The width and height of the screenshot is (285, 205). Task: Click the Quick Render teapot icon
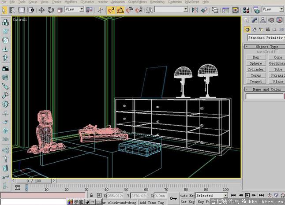257,10
